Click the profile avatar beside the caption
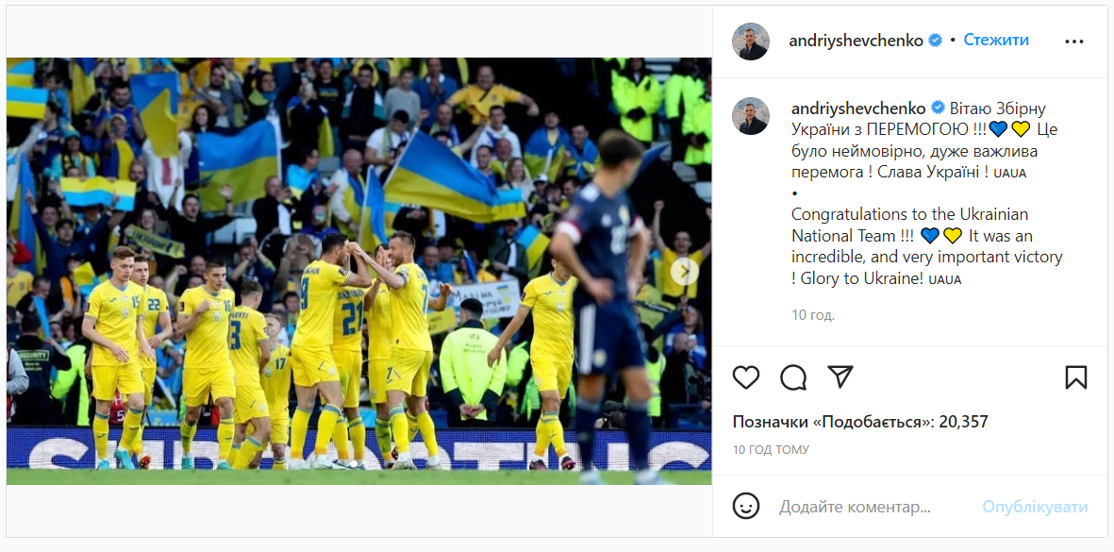 pyautogui.click(x=751, y=116)
